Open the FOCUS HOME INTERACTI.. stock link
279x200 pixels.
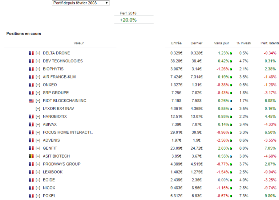pyautogui.click(x=68, y=132)
